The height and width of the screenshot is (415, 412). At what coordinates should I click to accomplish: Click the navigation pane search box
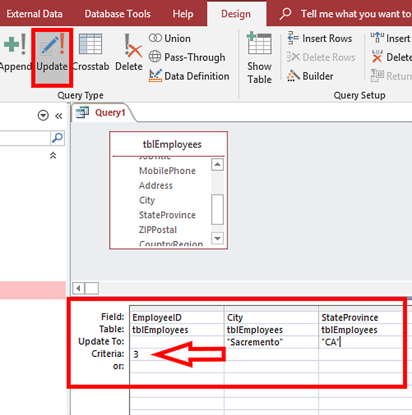(x=25, y=138)
